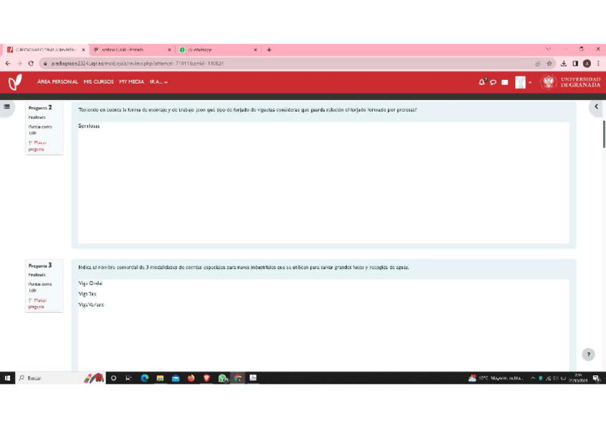Open the messages speech bubble icon
The image size is (606, 428).
pyautogui.click(x=493, y=82)
